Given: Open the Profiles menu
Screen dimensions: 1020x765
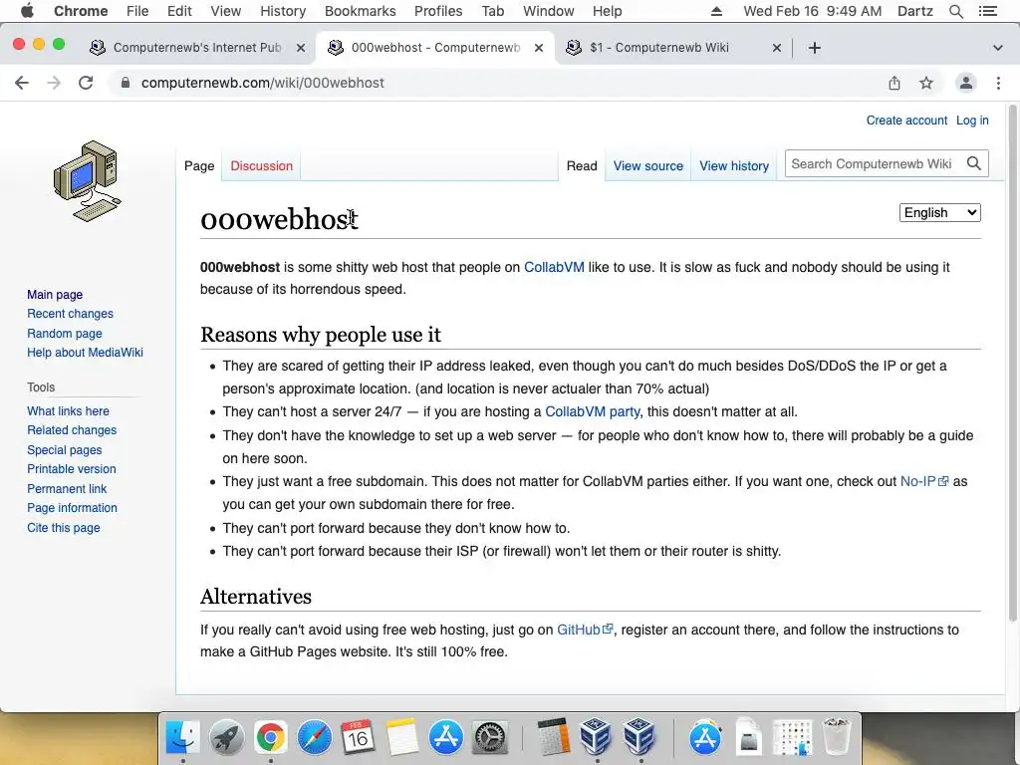Looking at the screenshot, I should (438, 11).
